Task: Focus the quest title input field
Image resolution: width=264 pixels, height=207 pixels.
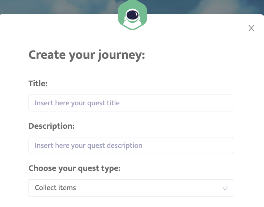Action: pyautogui.click(x=131, y=103)
